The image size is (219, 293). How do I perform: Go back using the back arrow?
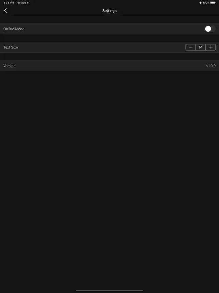(5, 11)
